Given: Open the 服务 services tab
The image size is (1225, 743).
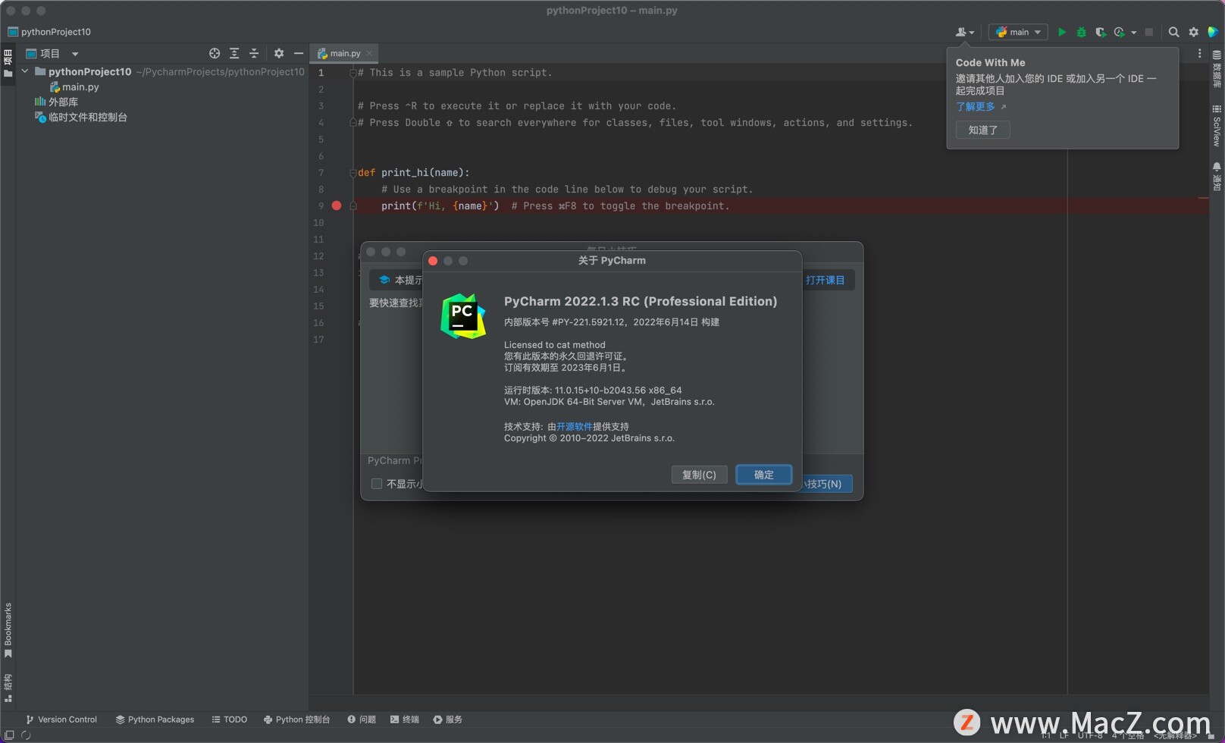Looking at the screenshot, I should [448, 719].
